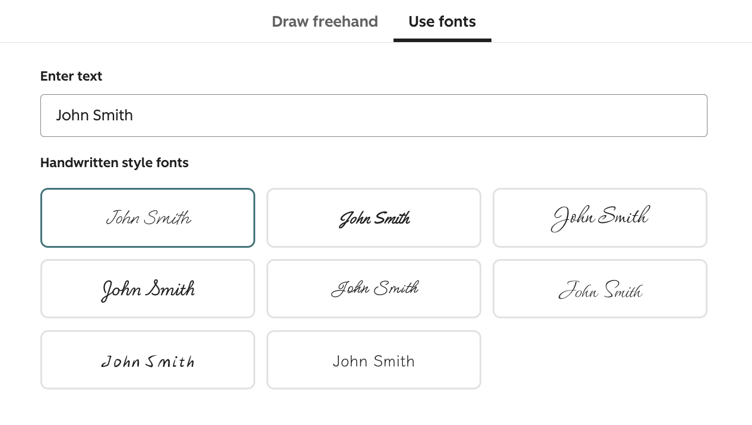
Task: Select the wide-spaced hand-printed signature style
Action: [148, 360]
